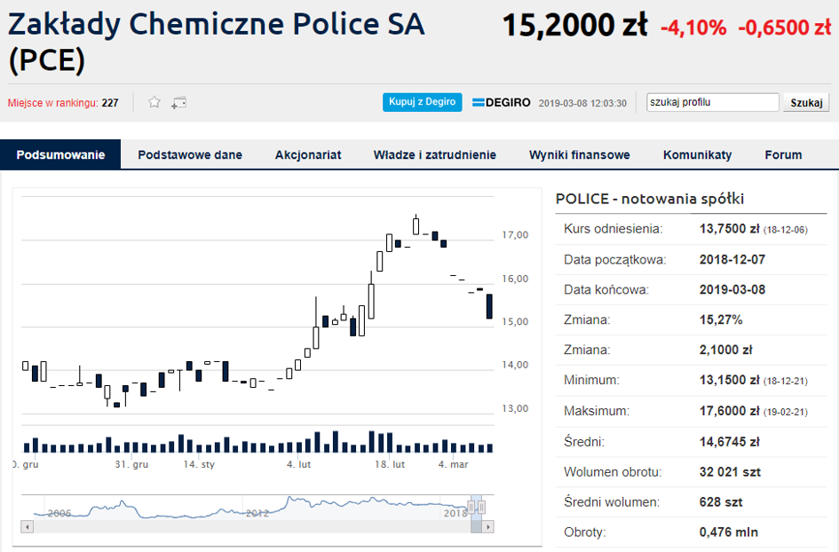Click the left scroll arrow under the chart
Viewport: 839px width, 552px height.
point(27,526)
